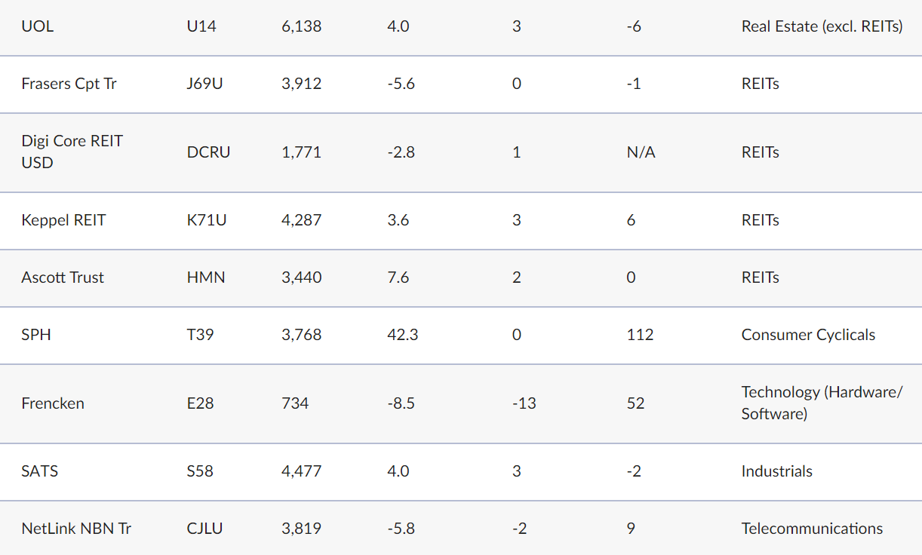
Task: Select the Industrials sector cell
Action: click(776, 471)
